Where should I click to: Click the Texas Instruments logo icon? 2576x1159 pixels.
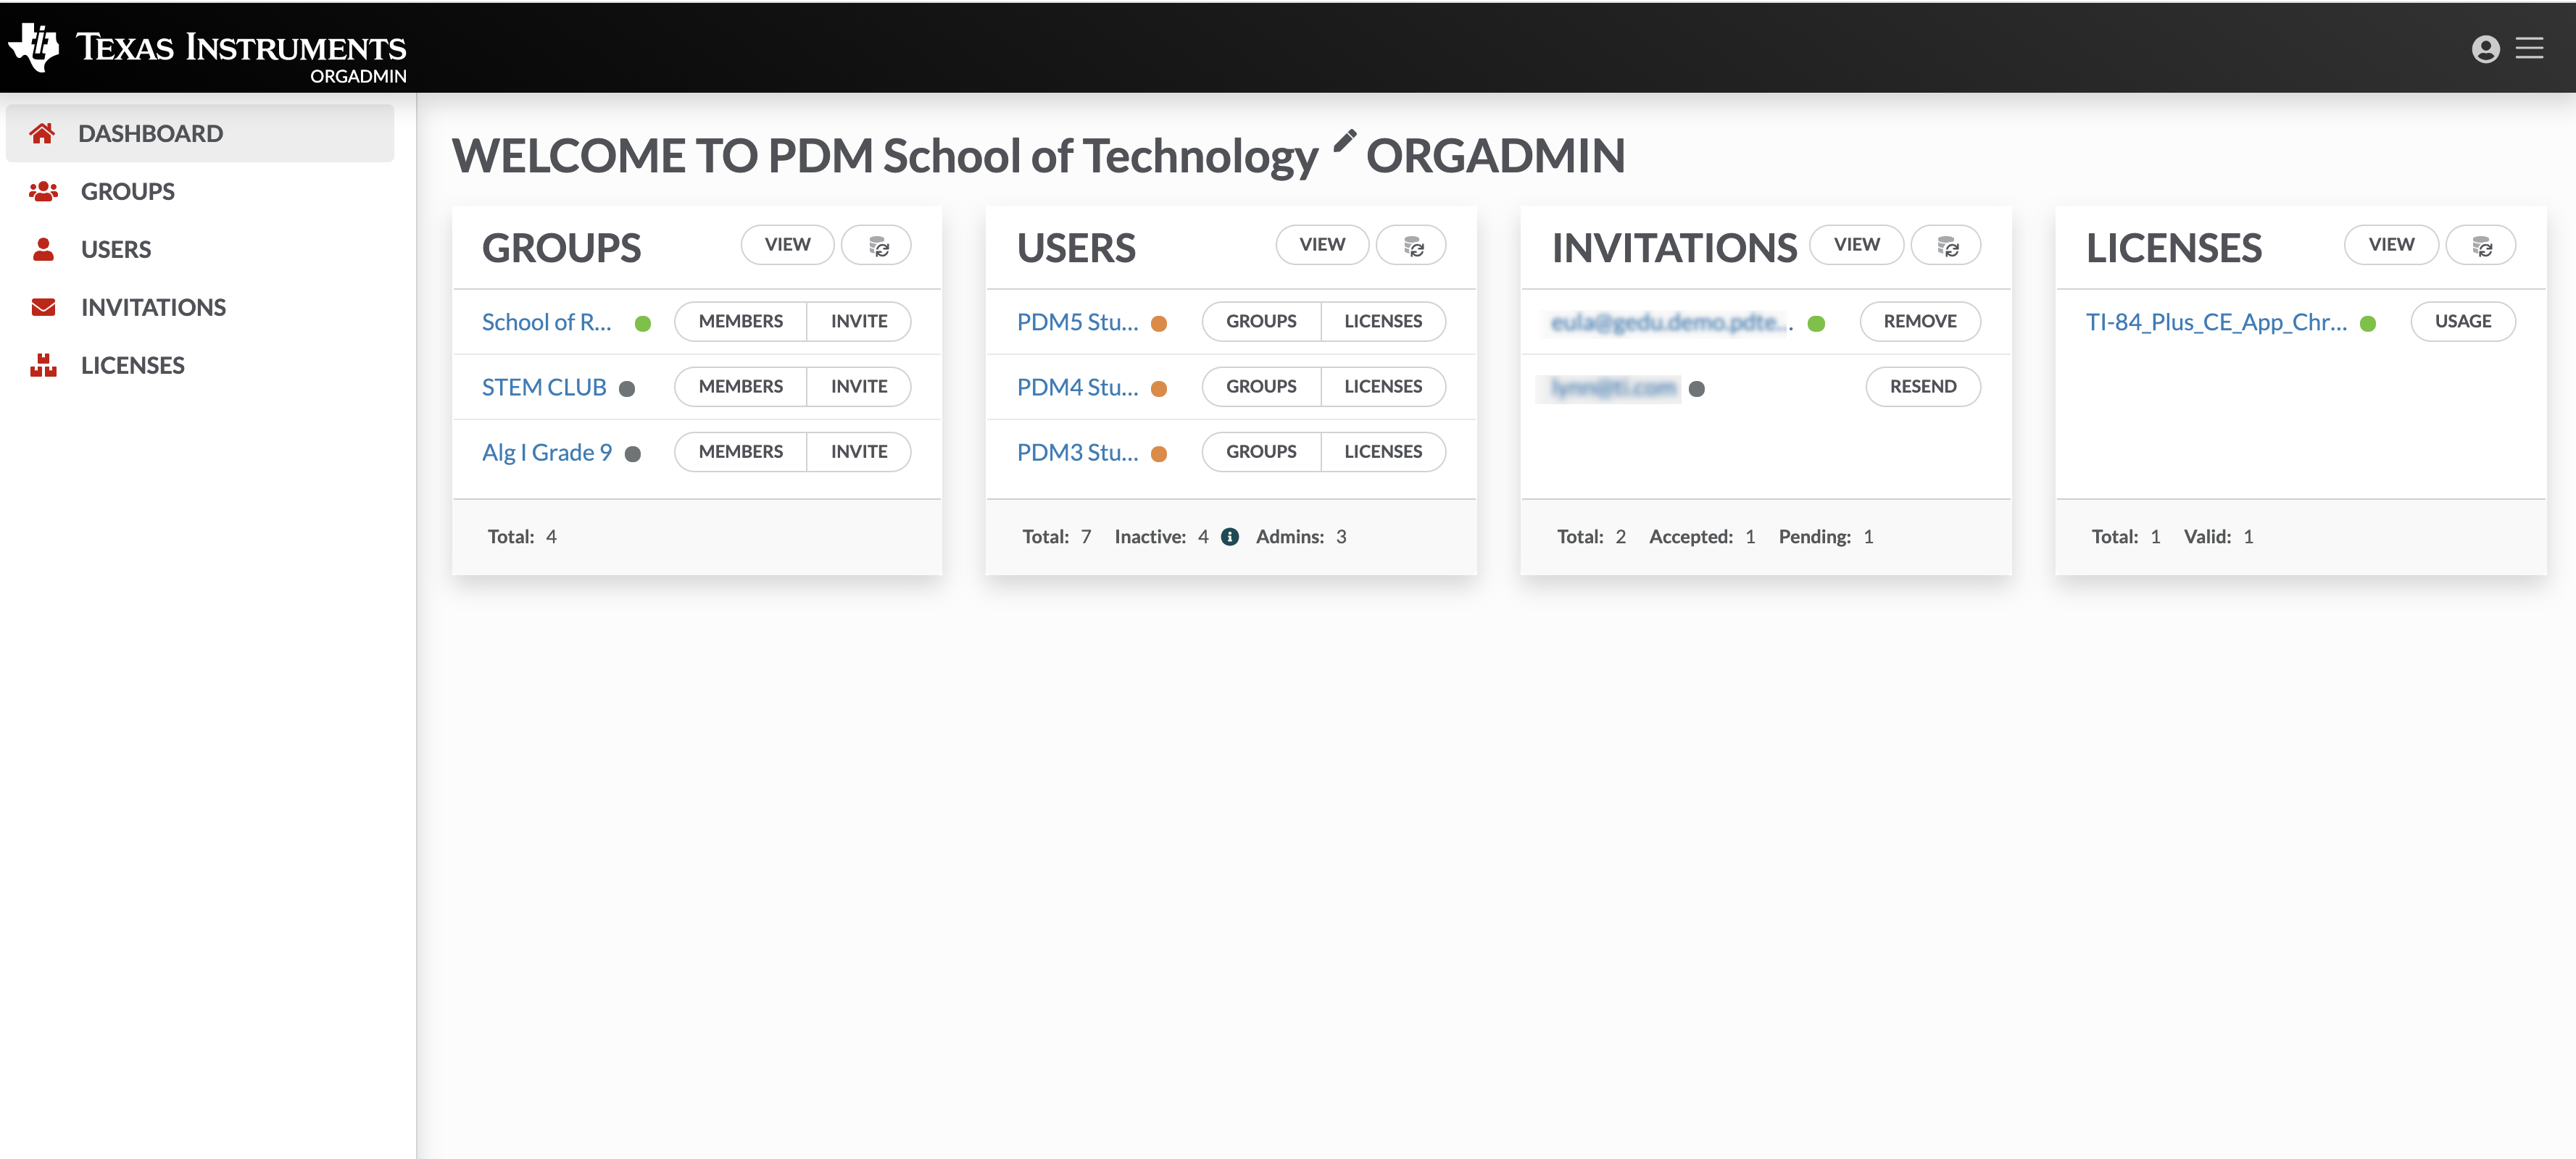coord(33,46)
